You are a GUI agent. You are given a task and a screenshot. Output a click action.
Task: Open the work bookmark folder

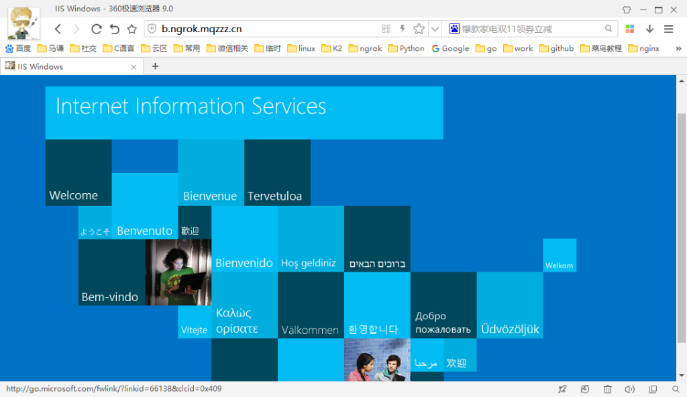click(x=518, y=48)
